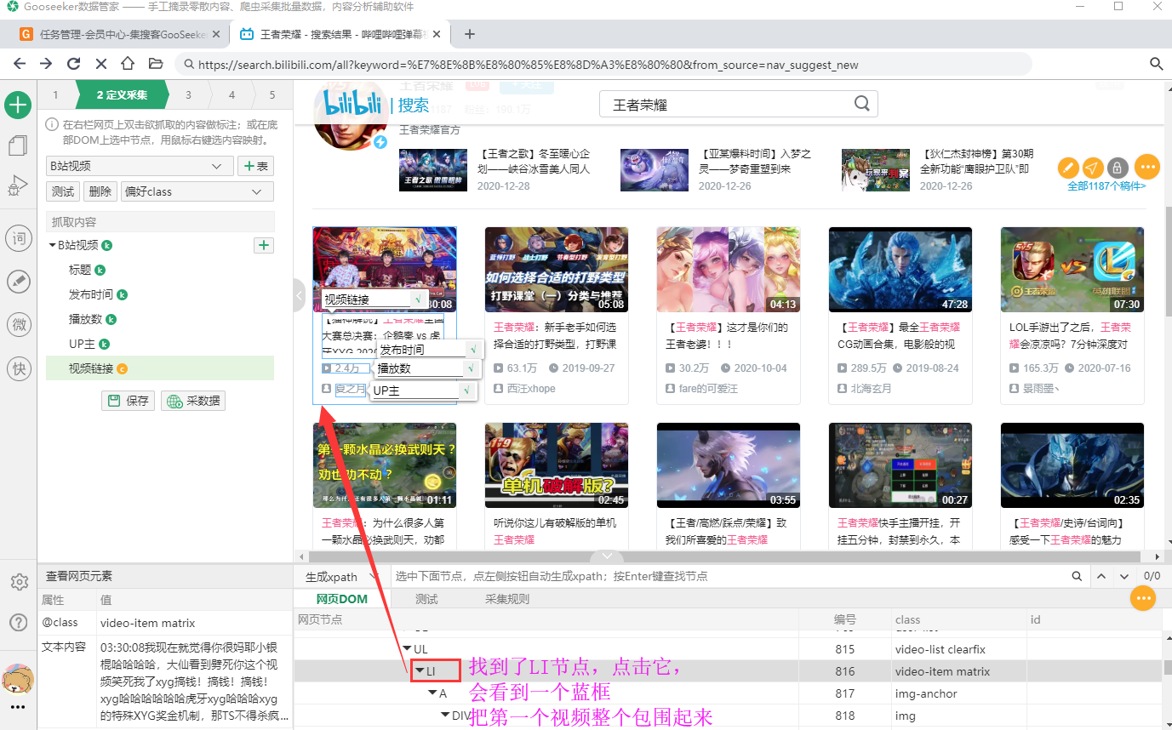1172x730 pixels.
Task: Open the folder icon in address toolbar
Action: (155, 64)
